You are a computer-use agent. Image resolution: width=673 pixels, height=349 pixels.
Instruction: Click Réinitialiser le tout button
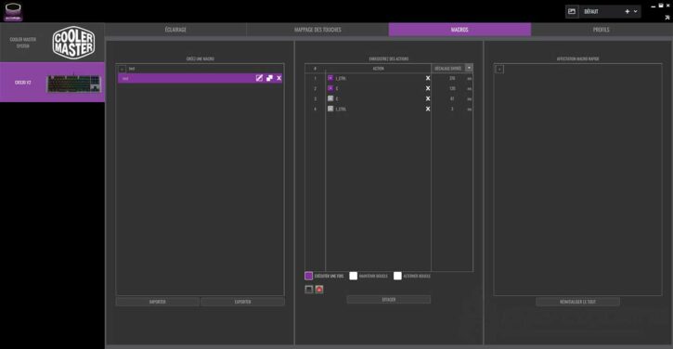577,302
